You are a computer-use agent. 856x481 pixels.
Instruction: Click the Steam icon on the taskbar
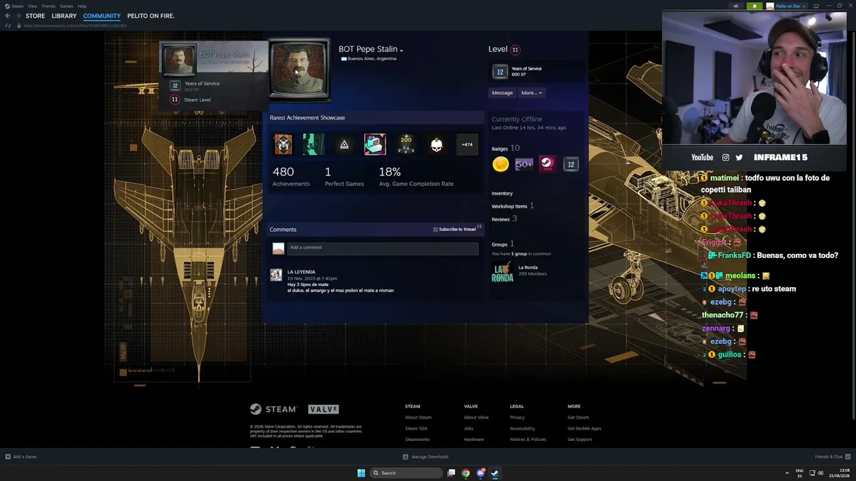click(x=495, y=473)
